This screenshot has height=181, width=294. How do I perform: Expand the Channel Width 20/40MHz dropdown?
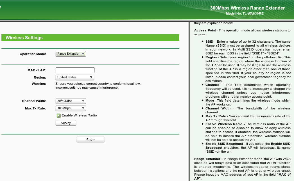pyautogui.click(x=71, y=101)
